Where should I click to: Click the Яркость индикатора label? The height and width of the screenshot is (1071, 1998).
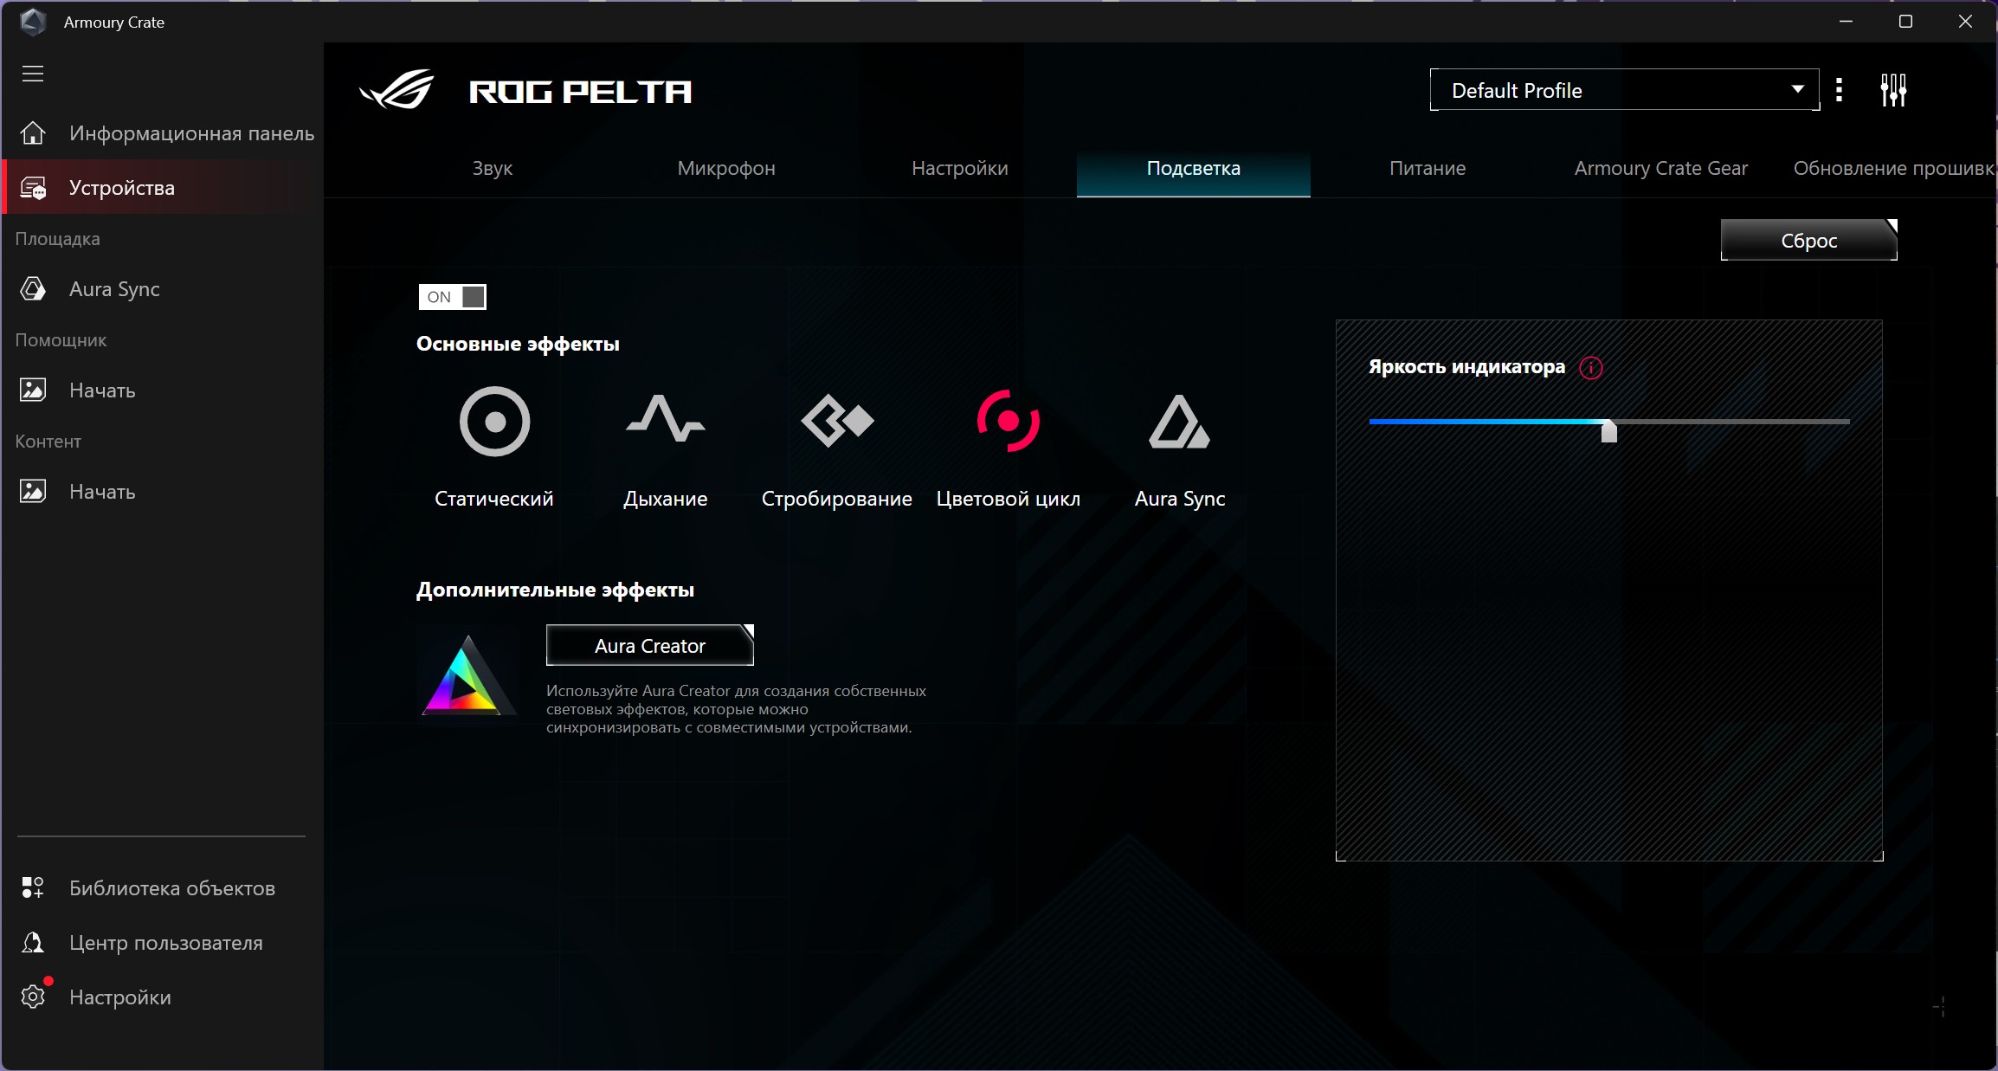[x=1466, y=367]
